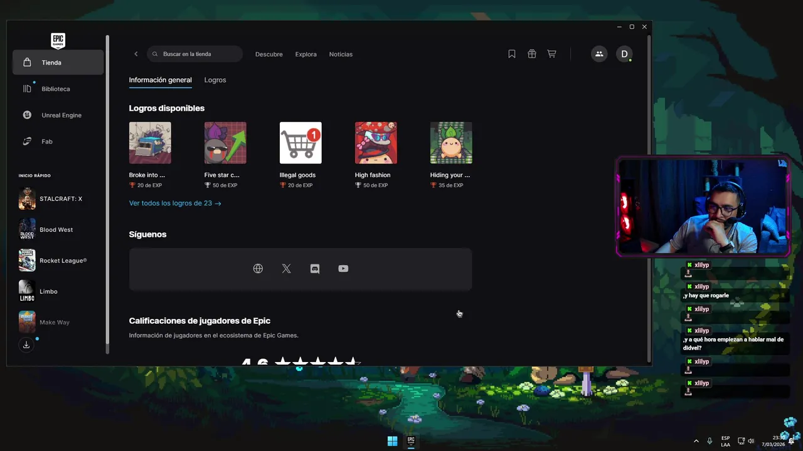Image resolution: width=803 pixels, height=451 pixels.
Task: Click the Buscar en la tienda search field
Action: tap(194, 54)
